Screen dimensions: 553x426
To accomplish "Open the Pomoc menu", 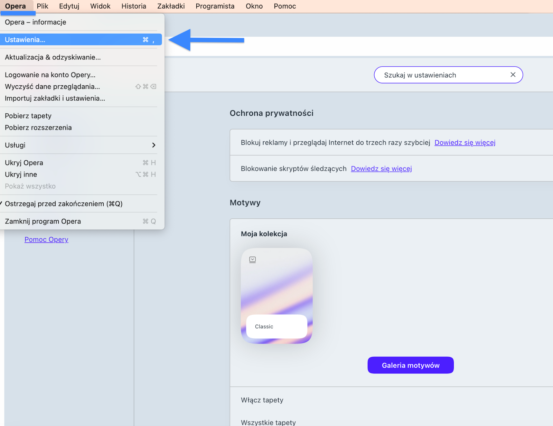I will pos(285,6).
